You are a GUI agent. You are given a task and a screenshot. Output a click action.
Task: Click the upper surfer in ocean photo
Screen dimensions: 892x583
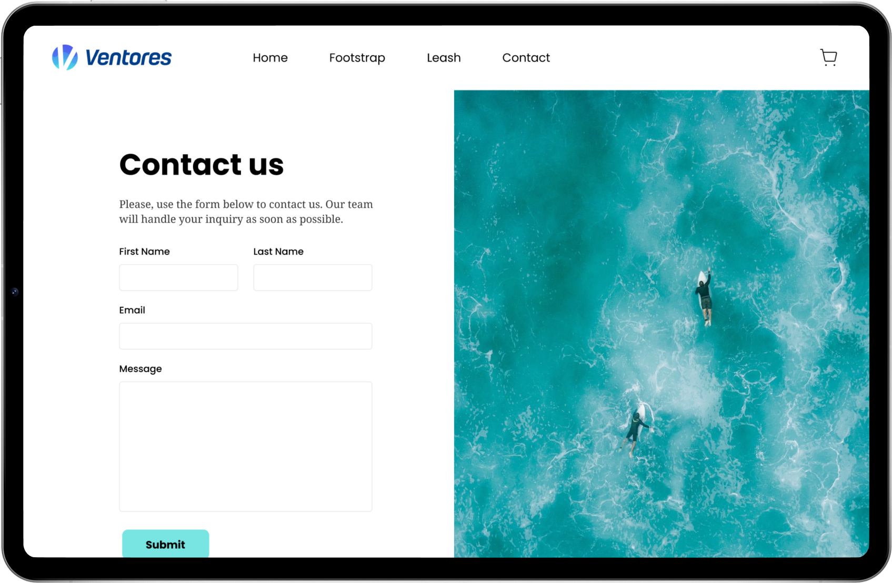[705, 298]
